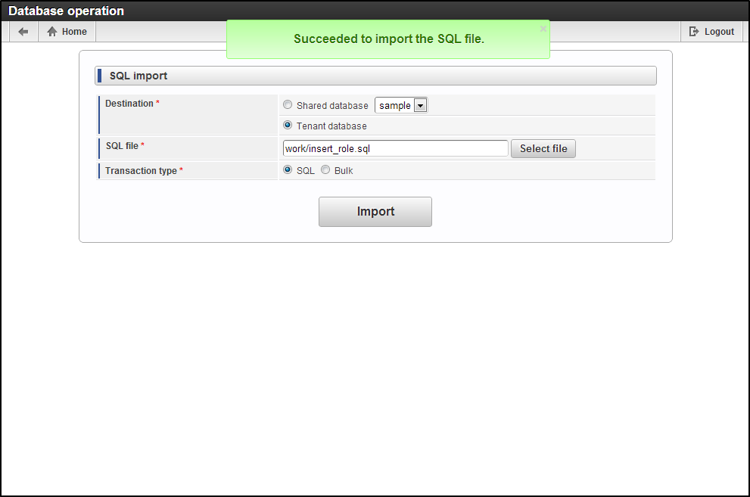Click the Import button
This screenshot has width=750, height=497.
click(x=375, y=212)
